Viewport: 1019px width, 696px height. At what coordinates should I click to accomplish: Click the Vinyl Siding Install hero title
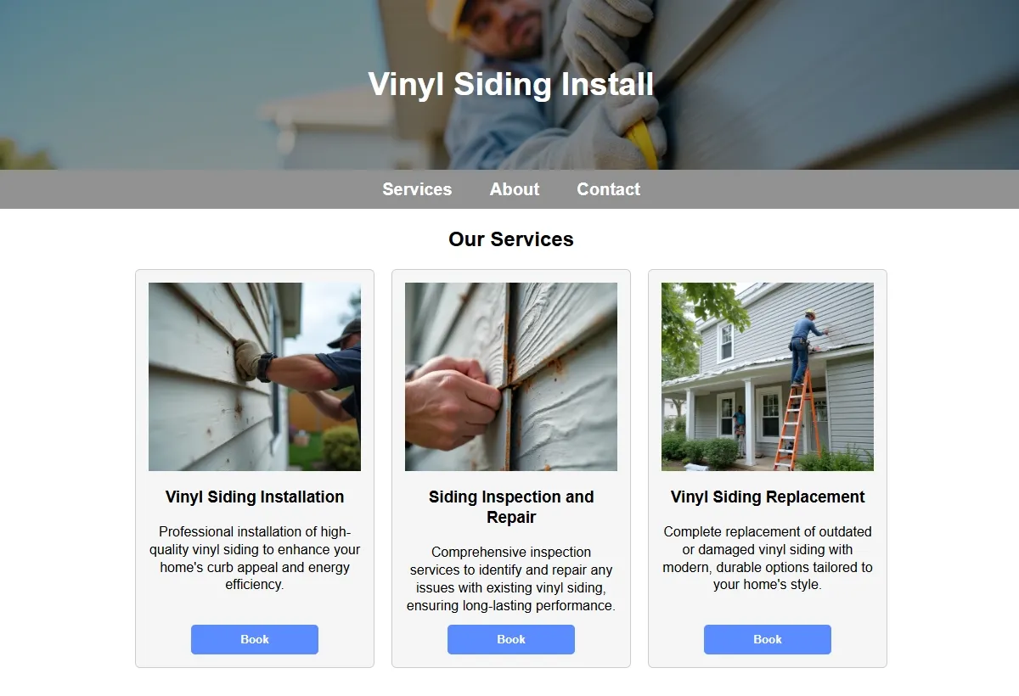tap(511, 84)
